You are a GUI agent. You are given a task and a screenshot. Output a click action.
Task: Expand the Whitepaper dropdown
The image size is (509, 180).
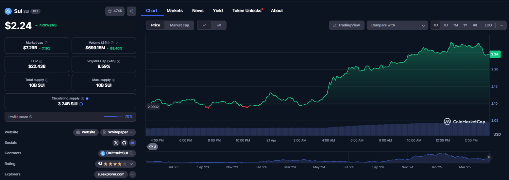point(118,132)
